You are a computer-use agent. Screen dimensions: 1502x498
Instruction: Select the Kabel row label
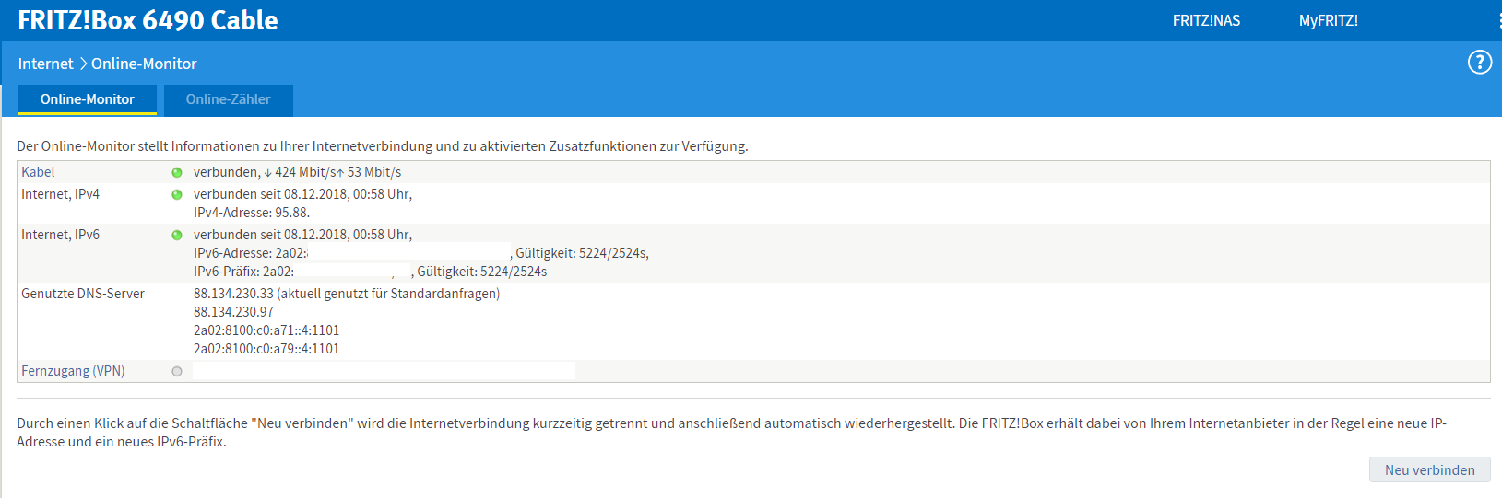(x=38, y=172)
